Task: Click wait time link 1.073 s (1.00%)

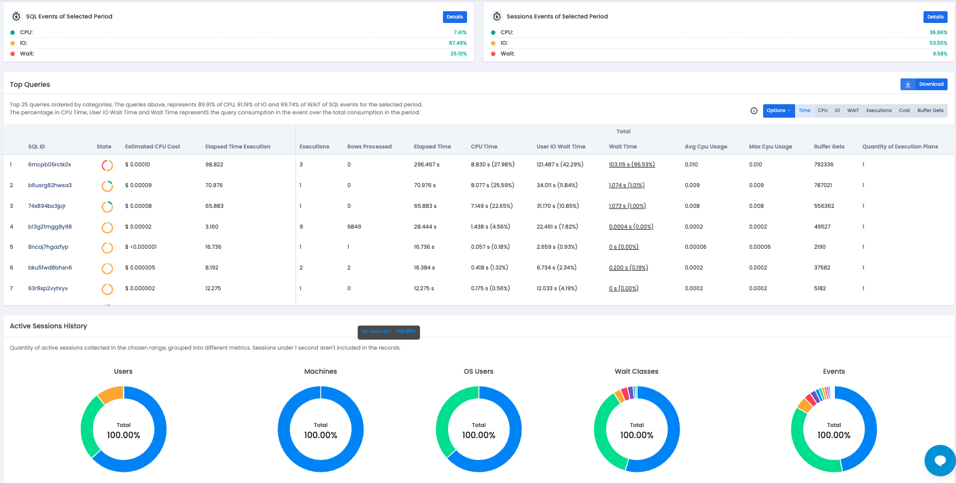Action: [x=627, y=206]
